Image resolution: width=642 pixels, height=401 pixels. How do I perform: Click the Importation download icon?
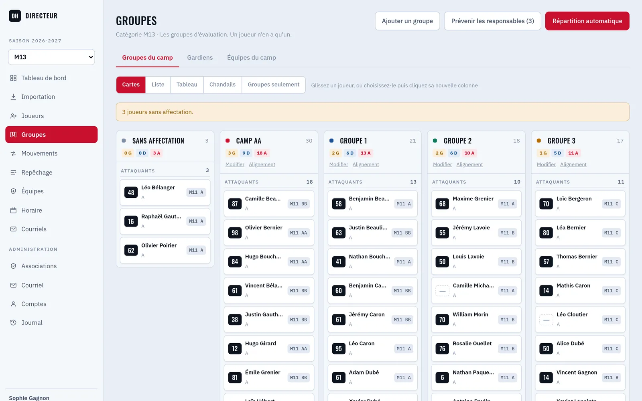point(13,97)
